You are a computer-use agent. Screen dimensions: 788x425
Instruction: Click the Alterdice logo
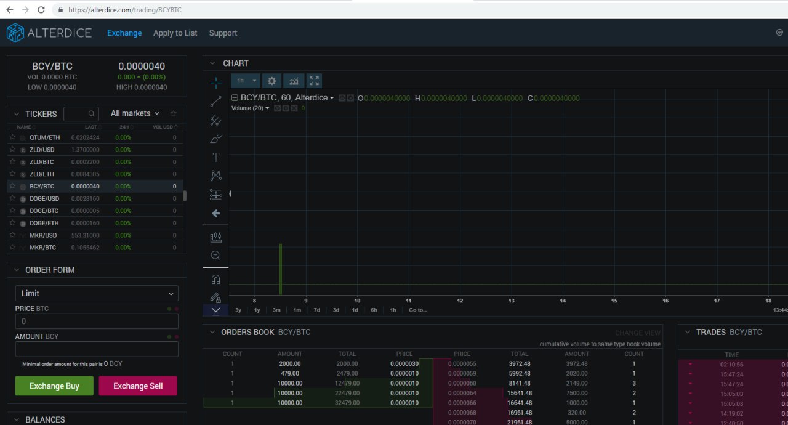click(x=49, y=33)
